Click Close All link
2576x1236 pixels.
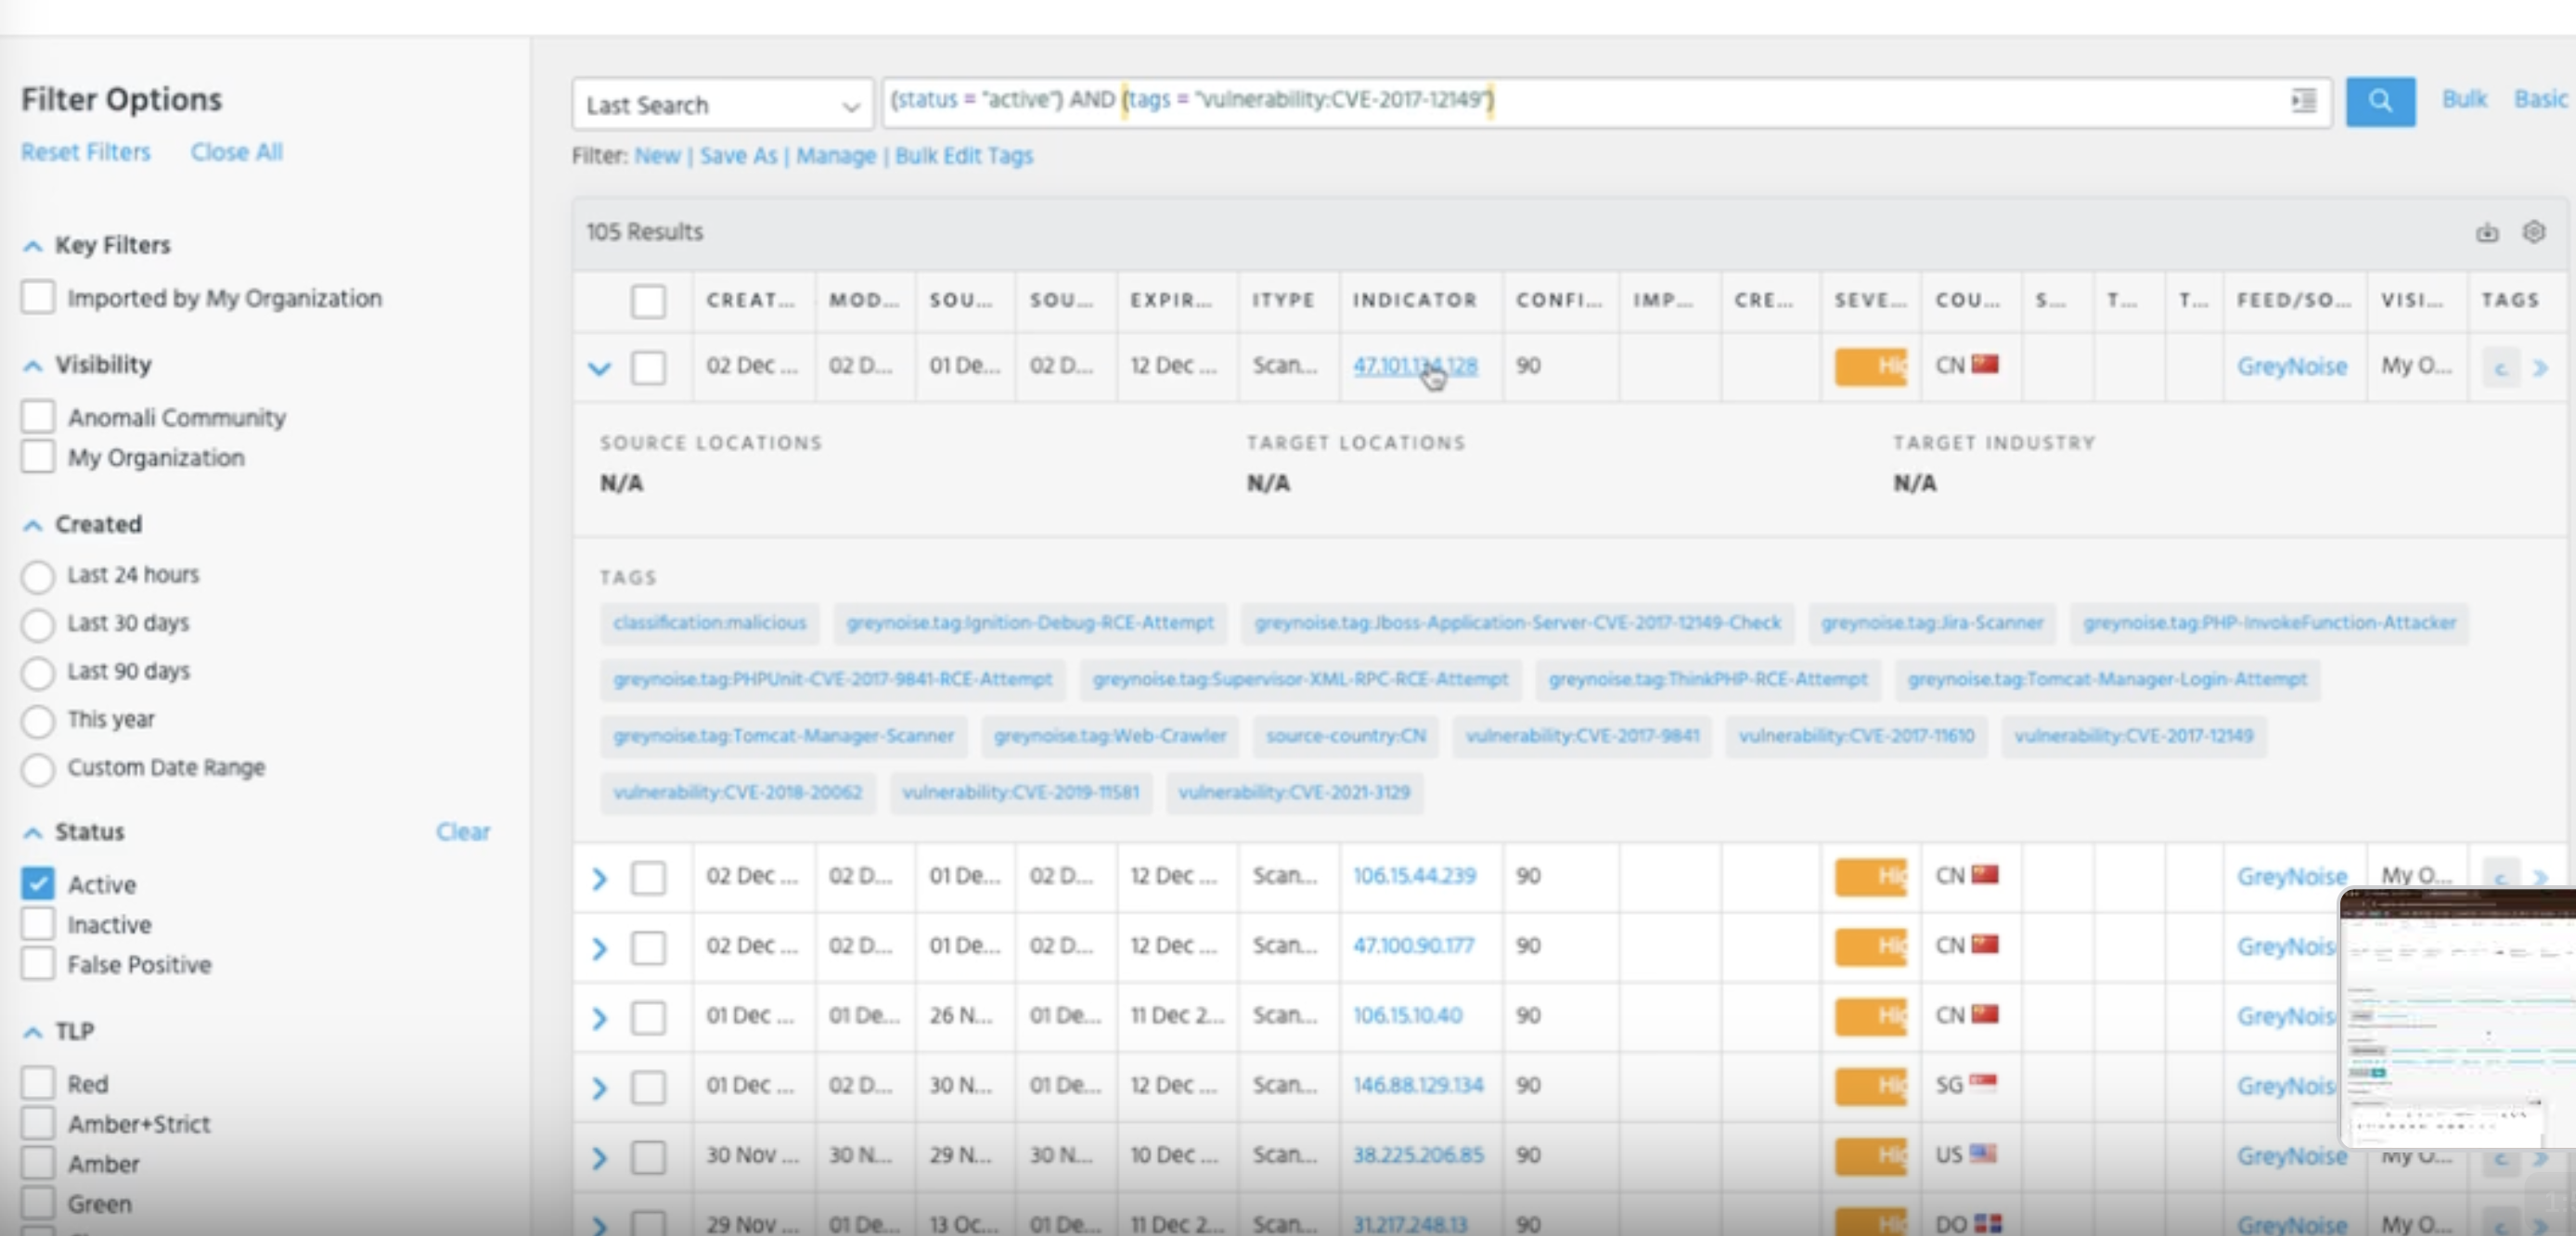click(236, 152)
